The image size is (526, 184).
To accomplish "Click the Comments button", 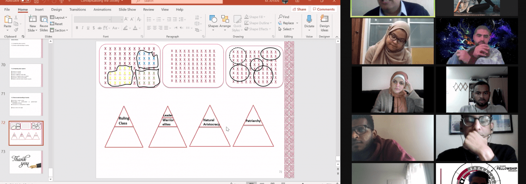I will 323,9.
